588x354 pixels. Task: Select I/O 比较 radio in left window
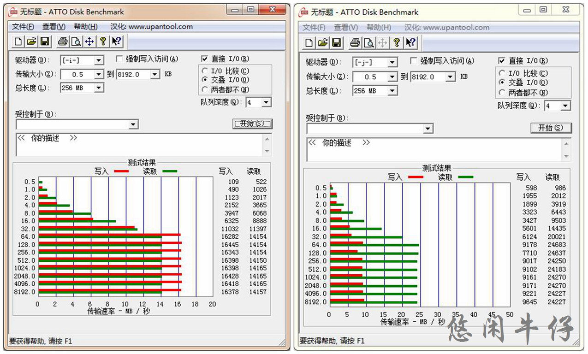(205, 71)
